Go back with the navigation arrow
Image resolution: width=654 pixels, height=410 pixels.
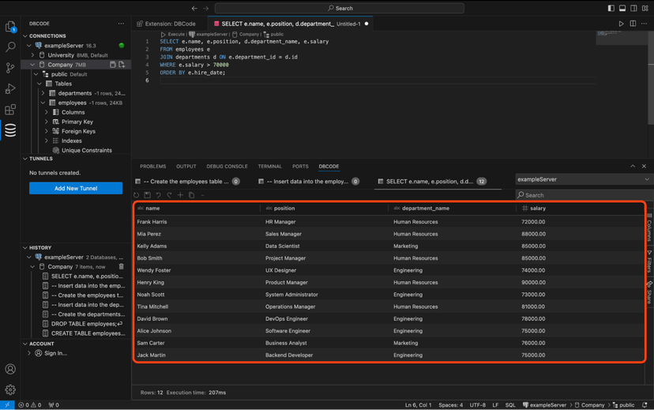pos(194,8)
